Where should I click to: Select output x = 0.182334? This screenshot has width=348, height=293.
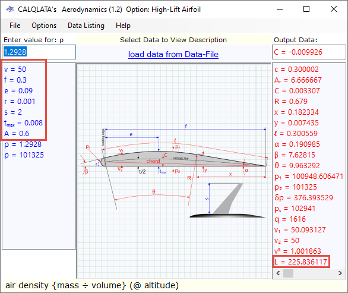pyautogui.click(x=296, y=112)
